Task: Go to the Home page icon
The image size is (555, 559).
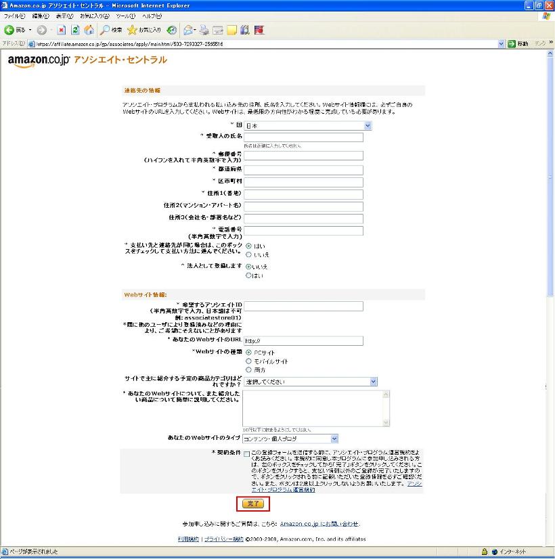Action: point(89,30)
